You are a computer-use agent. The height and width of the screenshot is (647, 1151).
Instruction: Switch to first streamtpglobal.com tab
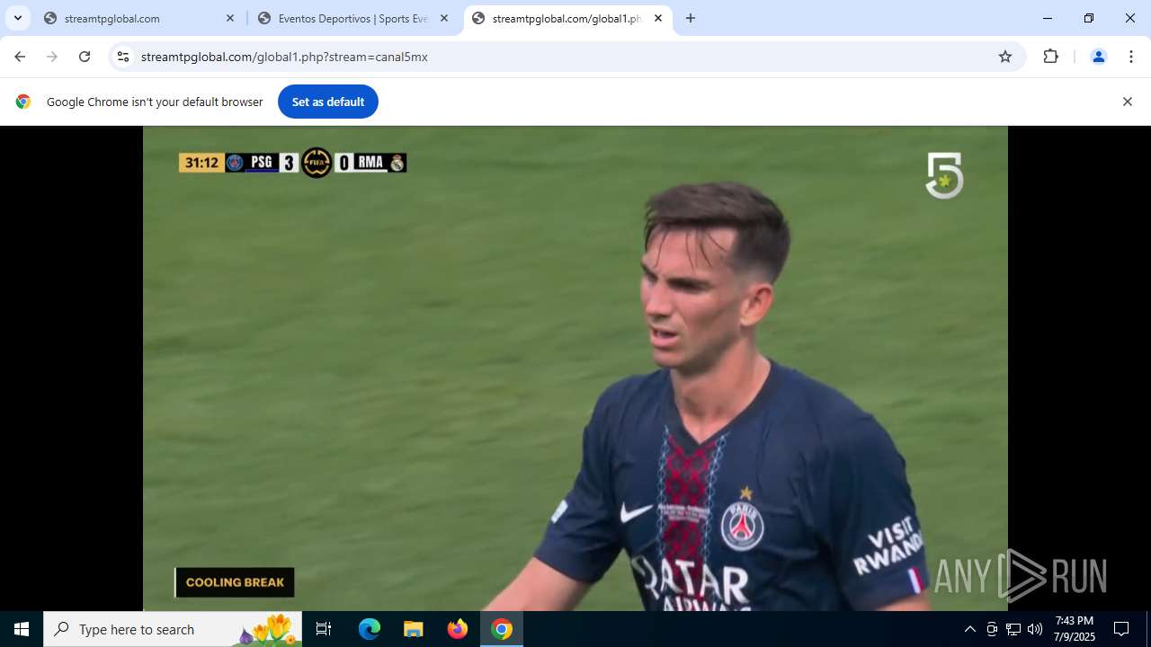coord(140,18)
